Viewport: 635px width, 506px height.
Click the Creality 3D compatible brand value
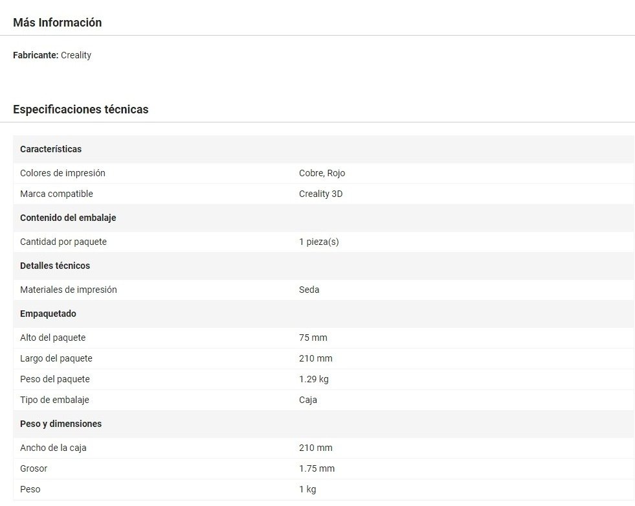pos(320,194)
